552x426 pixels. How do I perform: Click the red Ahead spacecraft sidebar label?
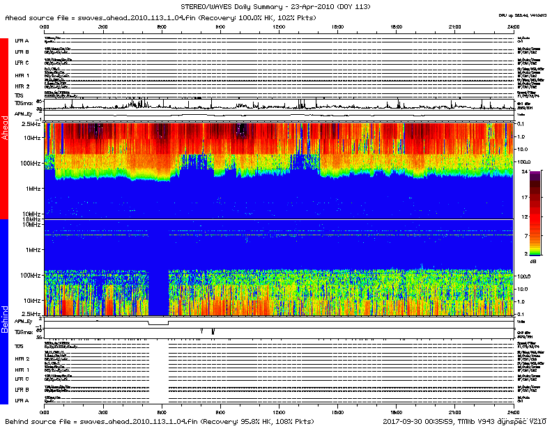[5, 129]
